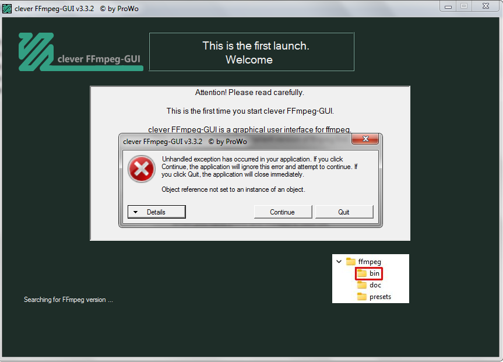Minimize the clever FFmpeg-GUI main window

click(448, 6)
